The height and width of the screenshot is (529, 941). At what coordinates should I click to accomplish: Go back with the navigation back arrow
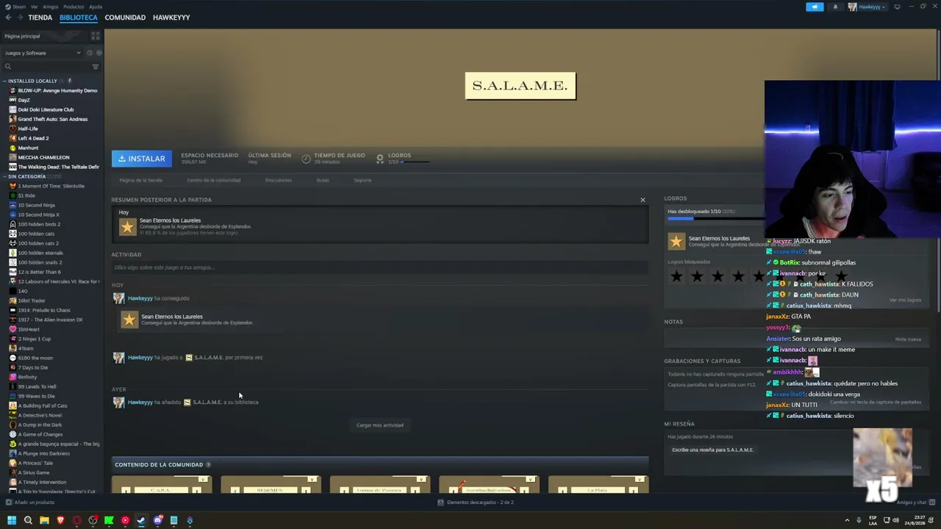(x=8, y=18)
